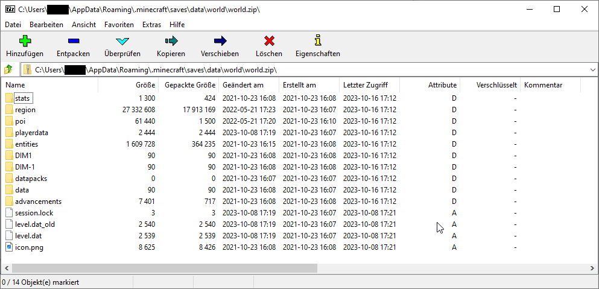Image resolution: width=599 pixels, height=289 pixels.
Task: Click icon.png packed size 8 426
Action: [x=208, y=247]
